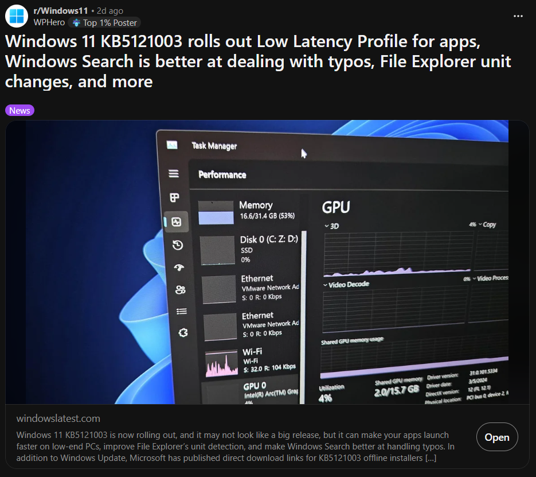The image size is (536, 477).
Task: Click the GPU heading text
Action: (x=336, y=207)
